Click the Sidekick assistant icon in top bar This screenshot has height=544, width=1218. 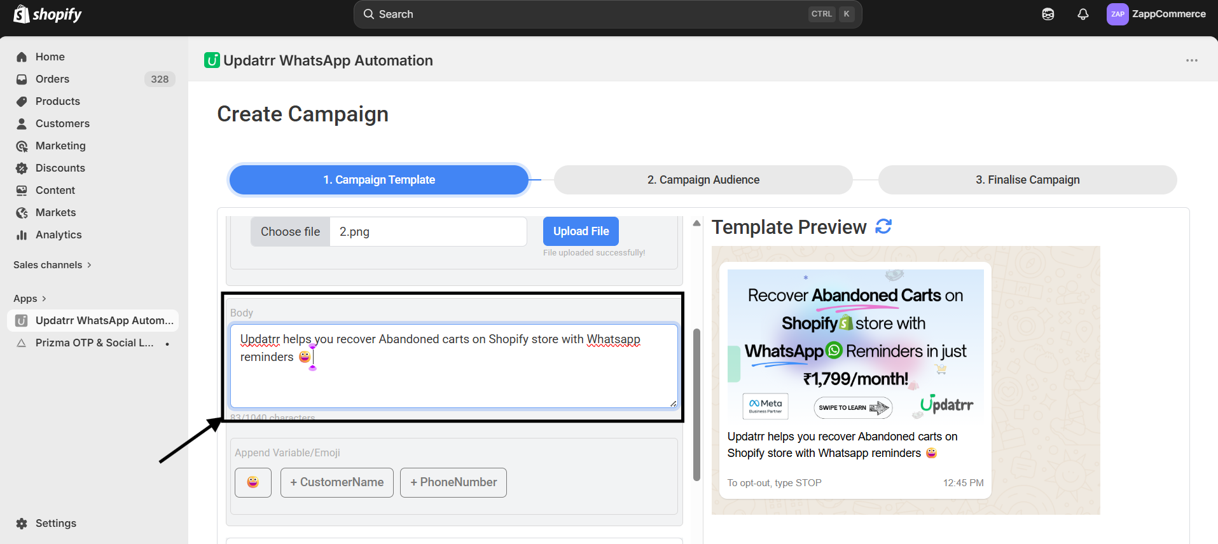pyautogui.click(x=1048, y=14)
